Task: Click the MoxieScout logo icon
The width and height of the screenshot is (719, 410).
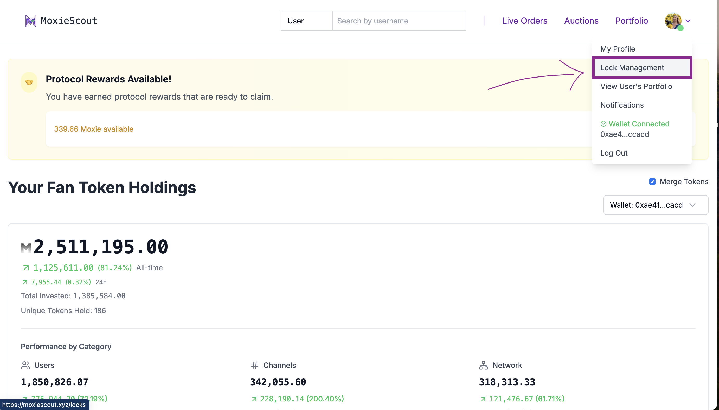Action: click(30, 21)
